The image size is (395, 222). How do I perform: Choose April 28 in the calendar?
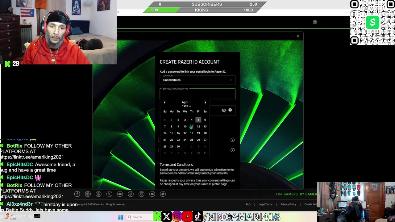[165, 146]
